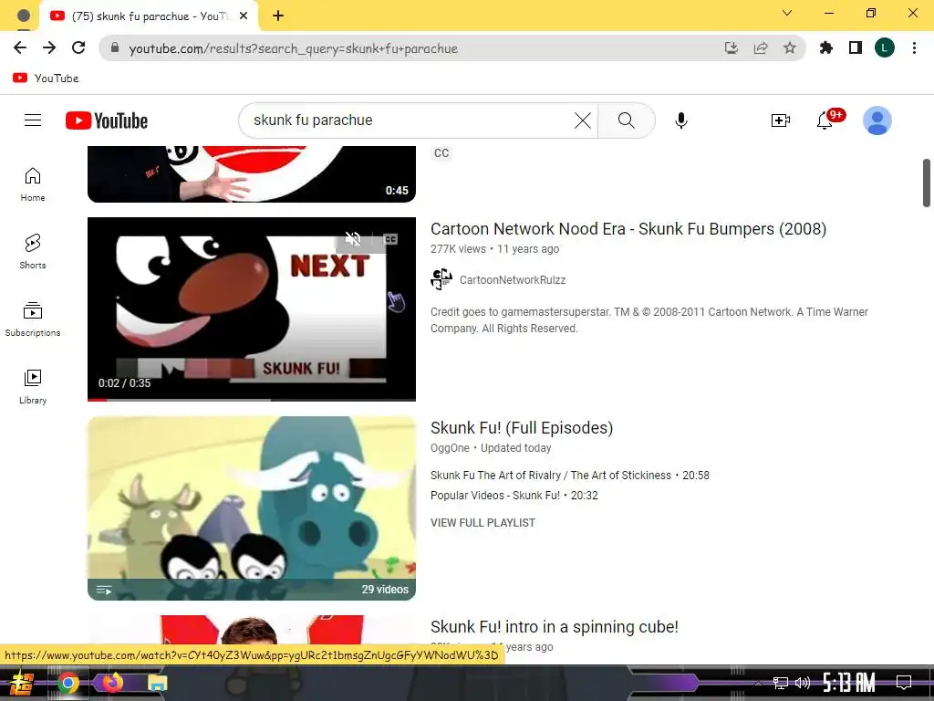The height and width of the screenshot is (701, 934).
Task: Open the Action Center notification icon
Action: [904, 682]
